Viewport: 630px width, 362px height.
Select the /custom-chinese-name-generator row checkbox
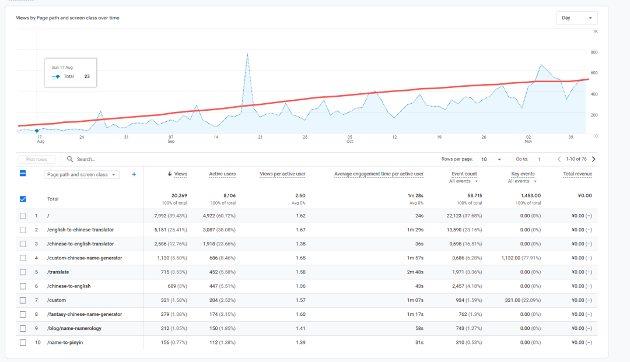click(23, 258)
